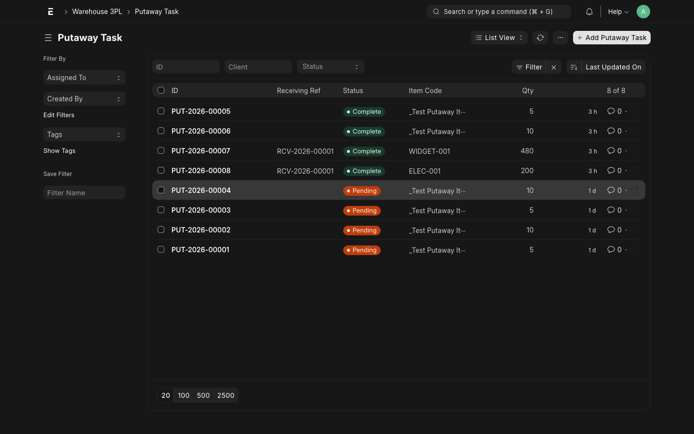Click the sort direction toggle icon
694x434 pixels.
coord(574,67)
